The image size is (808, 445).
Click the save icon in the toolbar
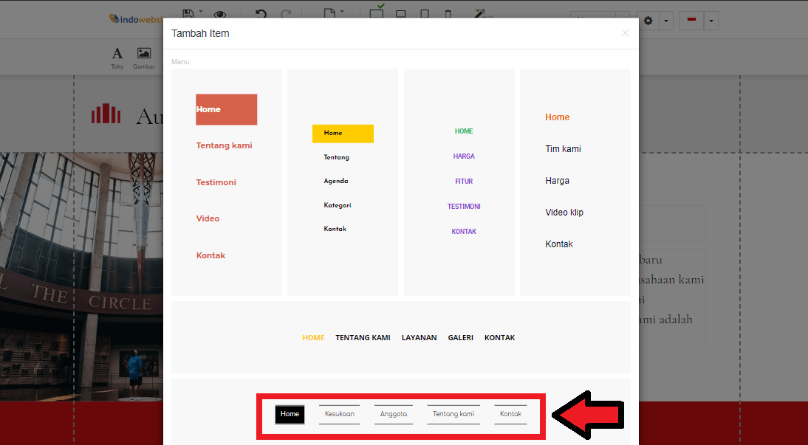pyautogui.click(x=188, y=13)
